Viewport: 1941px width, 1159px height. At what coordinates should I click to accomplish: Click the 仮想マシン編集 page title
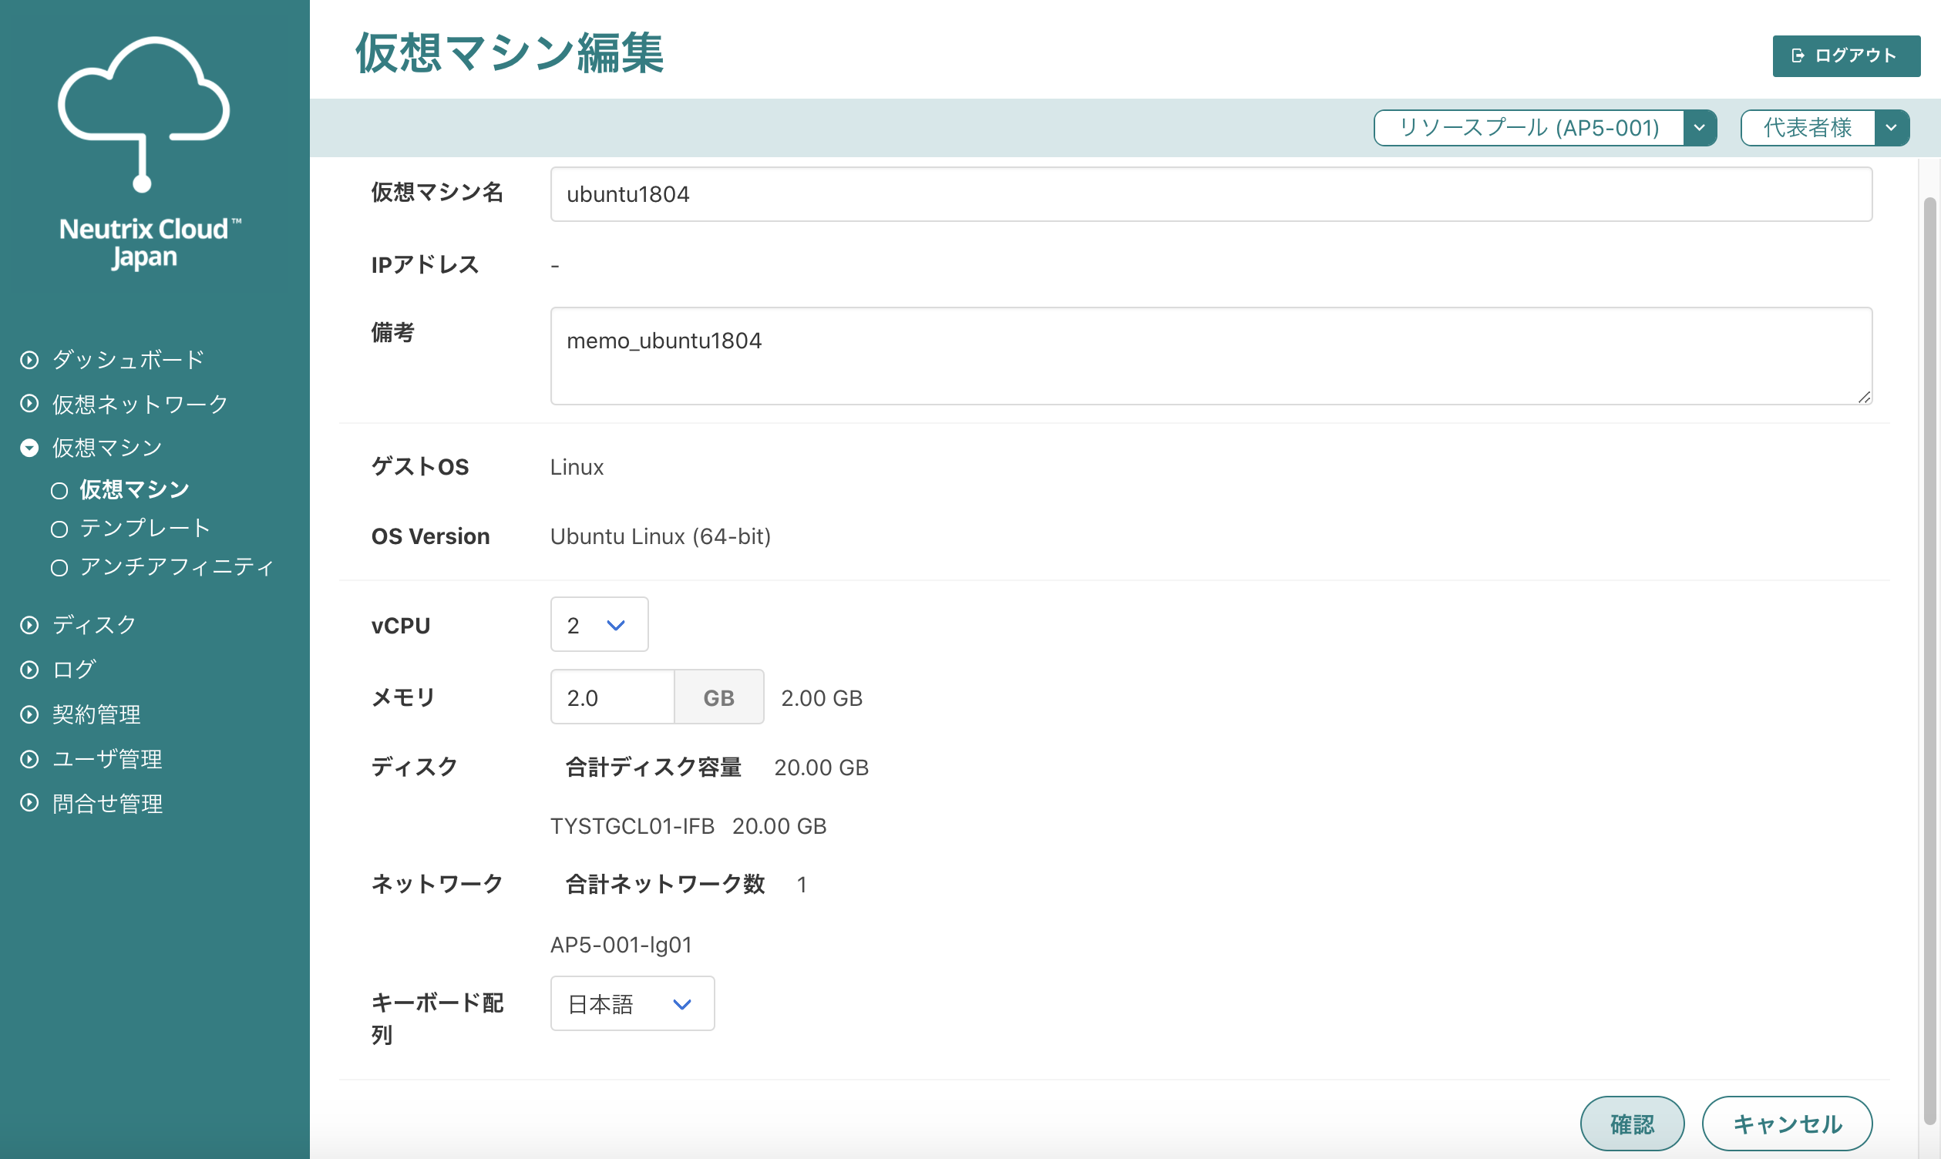coord(510,53)
